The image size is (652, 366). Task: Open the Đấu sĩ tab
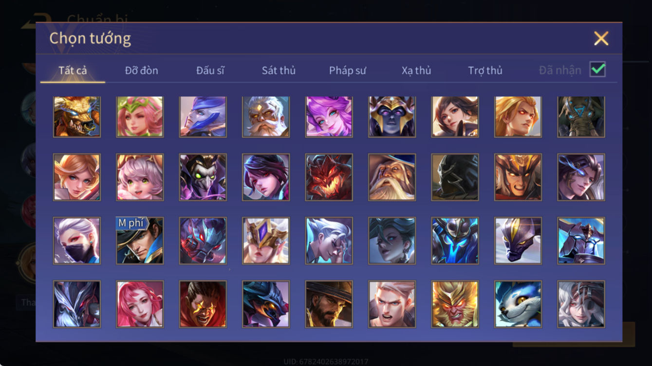pos(210,70)
